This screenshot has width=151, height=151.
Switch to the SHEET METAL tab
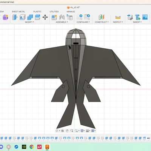click(18, 12)
